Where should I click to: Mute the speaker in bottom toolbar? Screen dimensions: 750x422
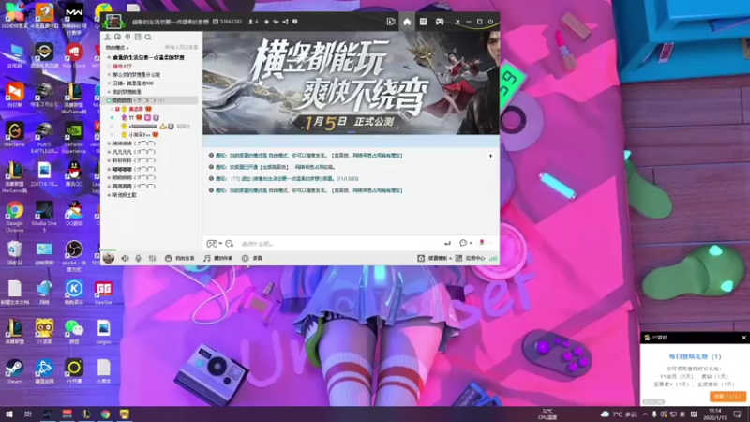tap(125, 259)
